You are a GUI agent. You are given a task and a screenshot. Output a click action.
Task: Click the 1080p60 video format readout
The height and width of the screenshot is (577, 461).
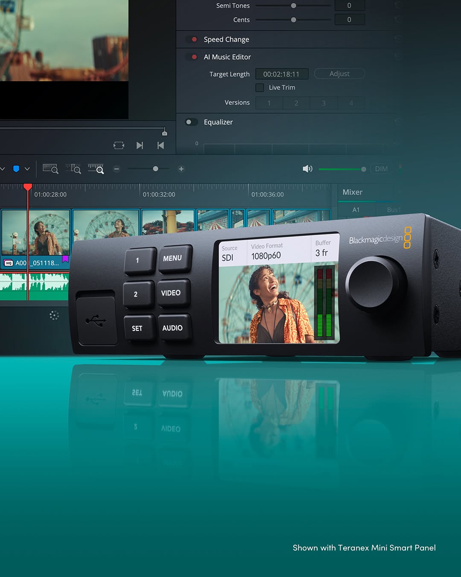(266, 256)
